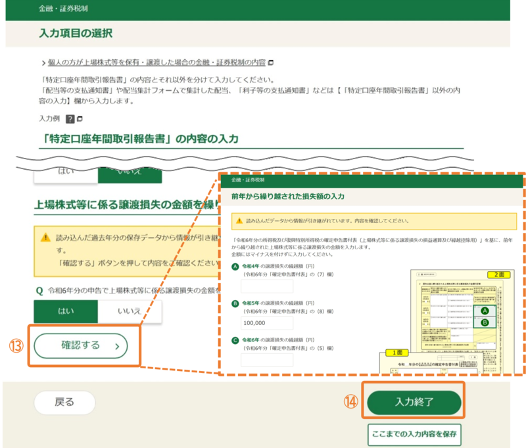Viewport: 526px width, 448px height.
Task: Click the external window icon beside 入力例
Action: point(80,118)
